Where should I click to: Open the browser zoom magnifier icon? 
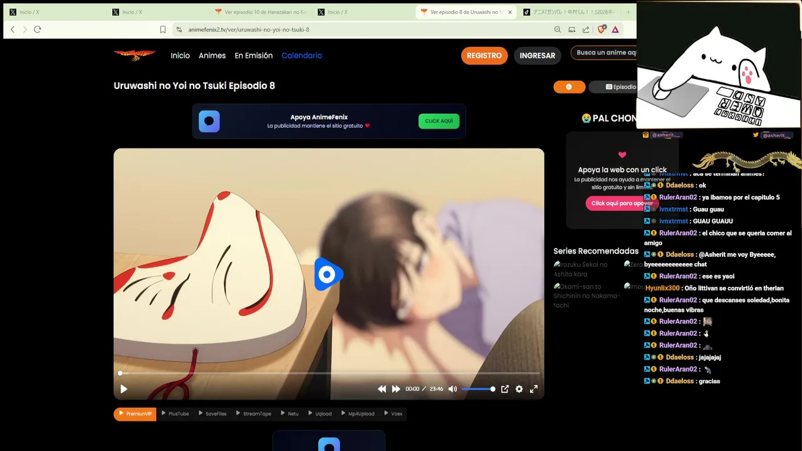558,29
